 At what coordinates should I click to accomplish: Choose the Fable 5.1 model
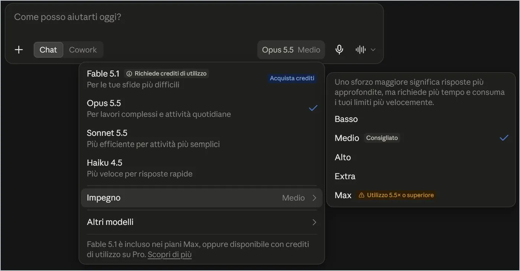click(x=202, y=79)
